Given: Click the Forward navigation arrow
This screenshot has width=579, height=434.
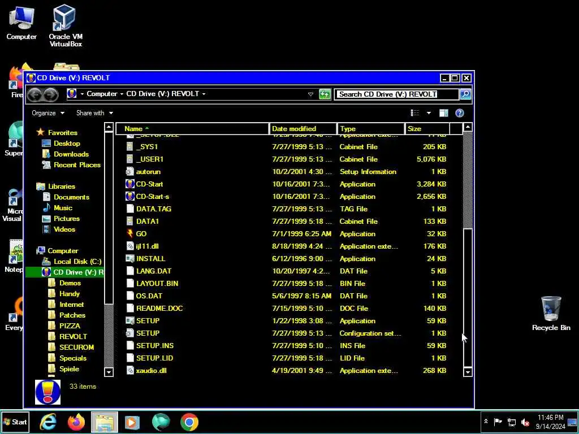Looking at the screenshot, I should click(50, 94).
